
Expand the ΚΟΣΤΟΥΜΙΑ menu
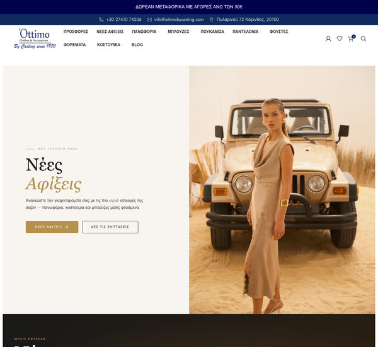110,45
